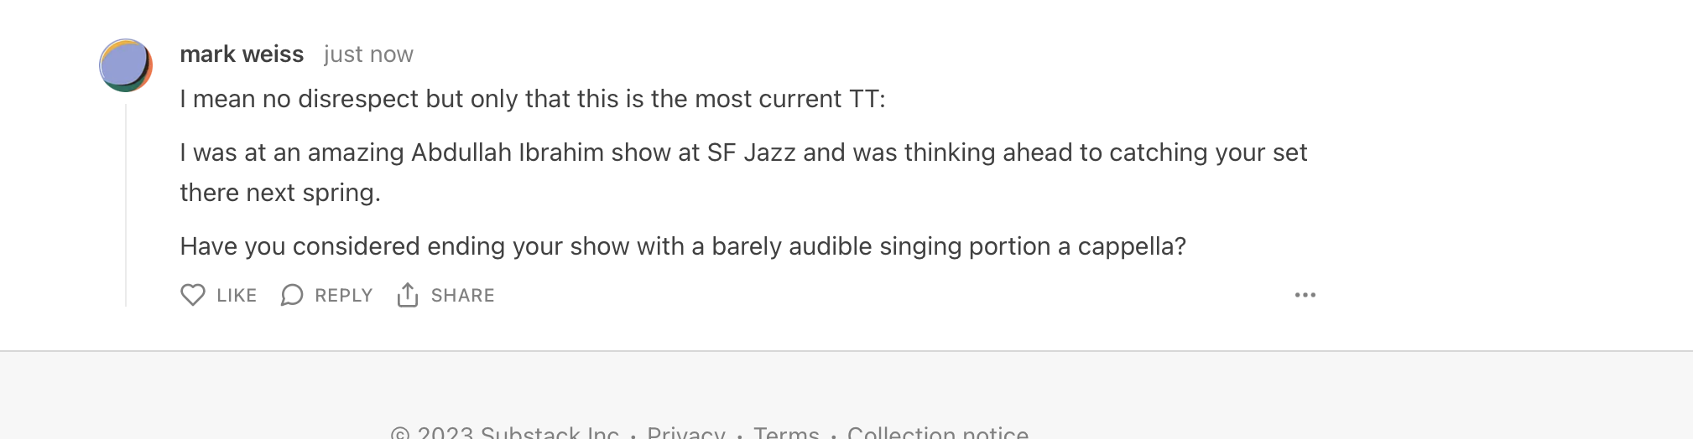Collapse the thread using the vertical line

tap(126, 205)
